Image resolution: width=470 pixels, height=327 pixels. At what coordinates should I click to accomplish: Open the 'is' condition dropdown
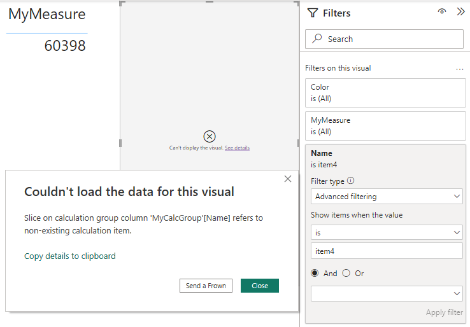(387, 232)
